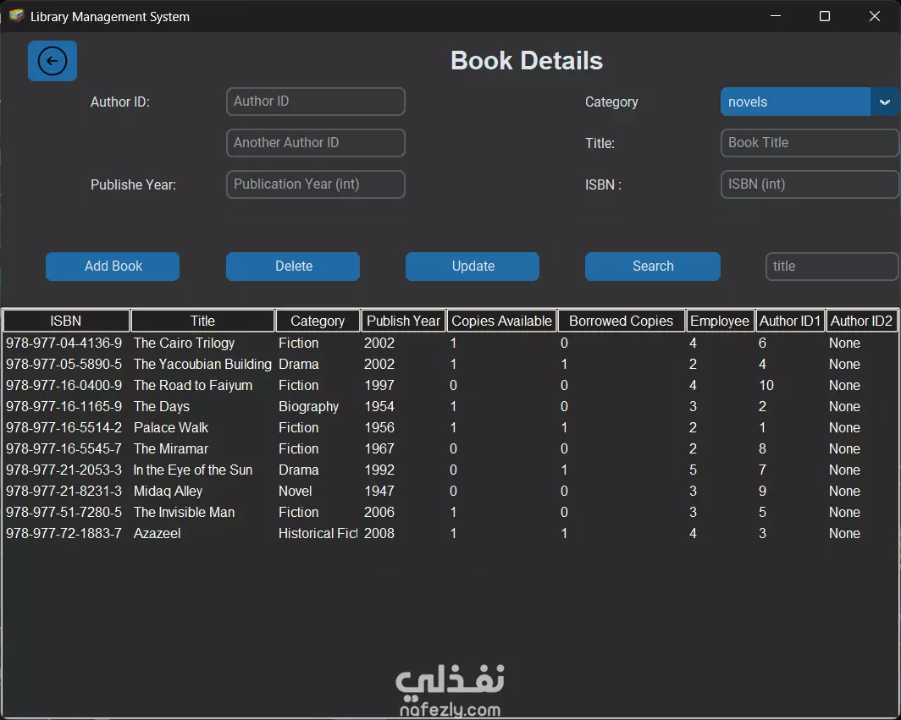Select the Book Title input field
This screenshot has height=720, width=901.
(x=810, y=143)
